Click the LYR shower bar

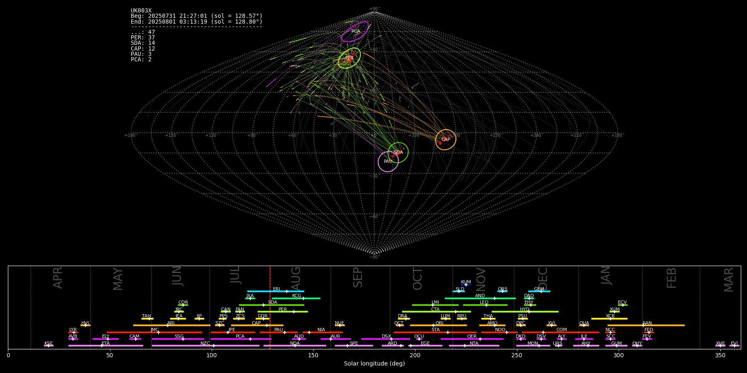pos(73,332)
